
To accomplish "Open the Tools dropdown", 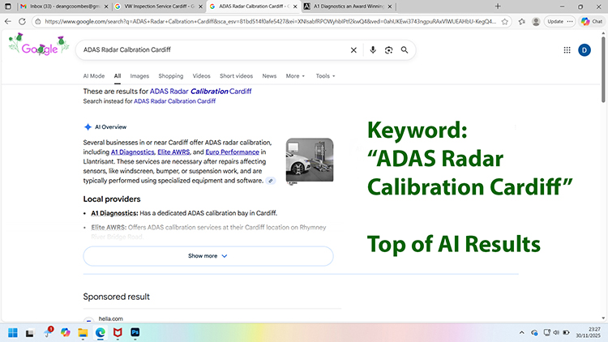I will (x=325, y=76).
